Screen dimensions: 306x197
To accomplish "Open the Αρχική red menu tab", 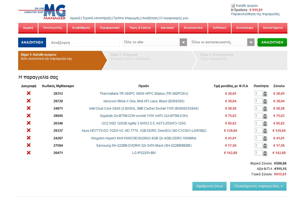I will click(x=28, y=28).
